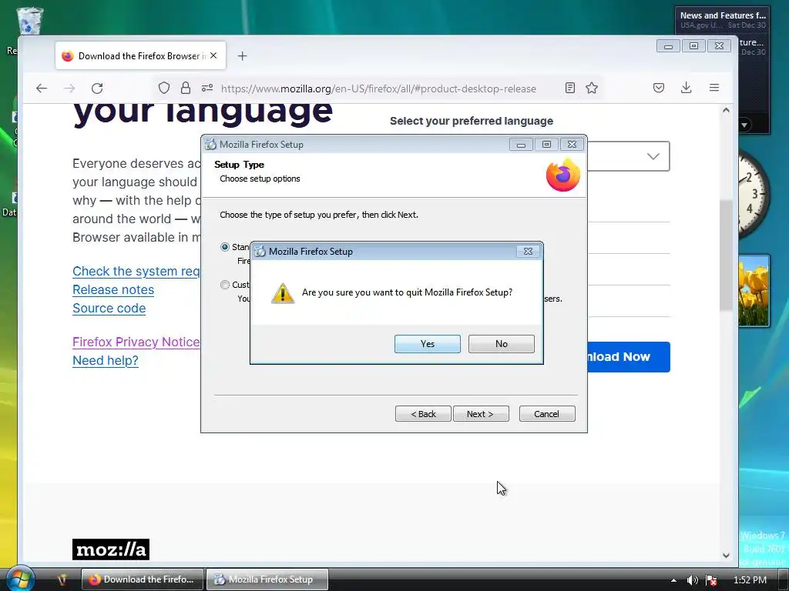Image resolution: width=789 pixels, height=591 pixels.
Task: Click No in the quit confirmation dialog
Action: 501,344
